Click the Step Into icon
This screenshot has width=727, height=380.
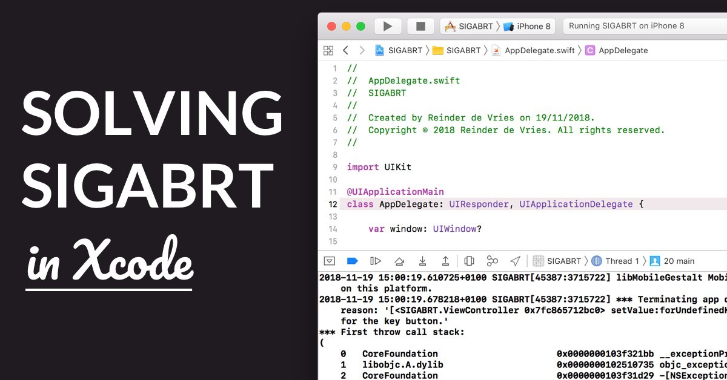coord(422,261)
